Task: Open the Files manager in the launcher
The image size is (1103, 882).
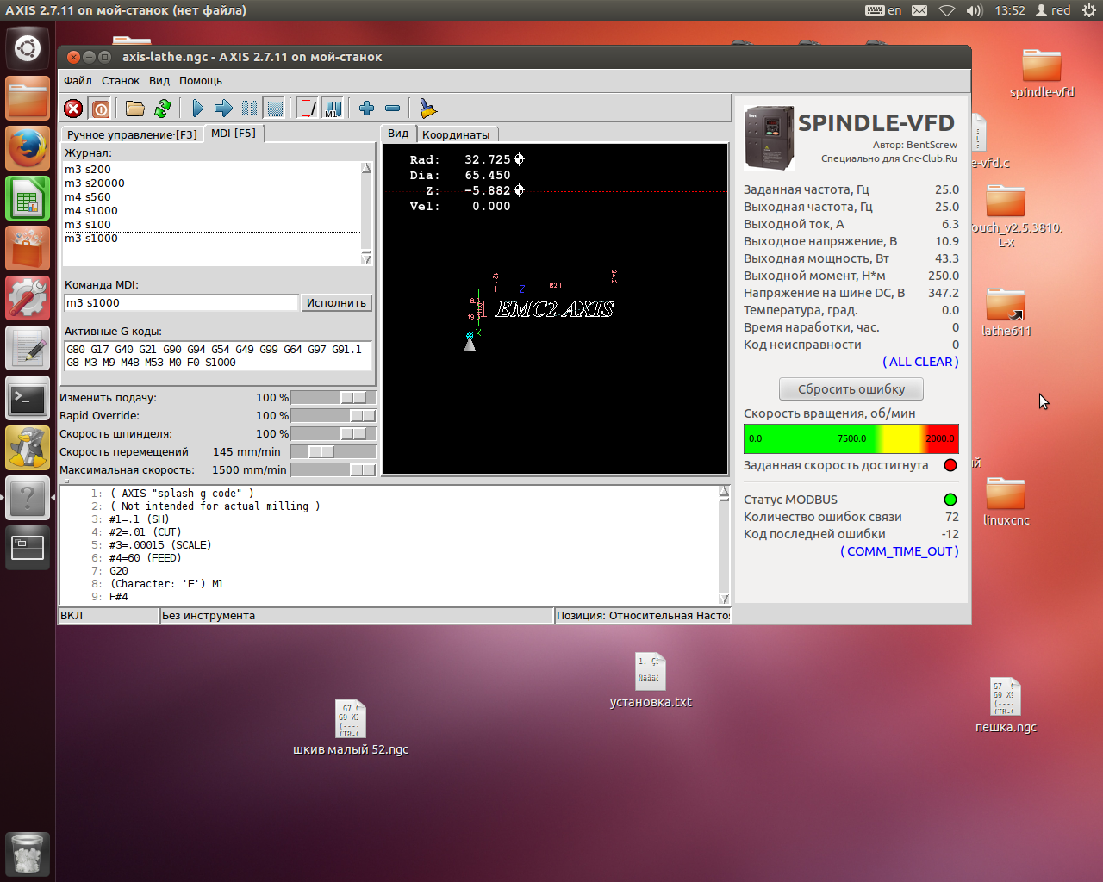Action: (28, 97)
